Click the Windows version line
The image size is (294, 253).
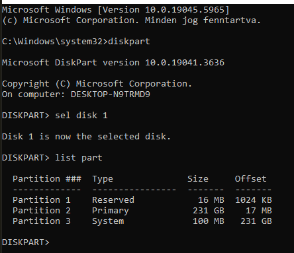(x=116, y=10)
